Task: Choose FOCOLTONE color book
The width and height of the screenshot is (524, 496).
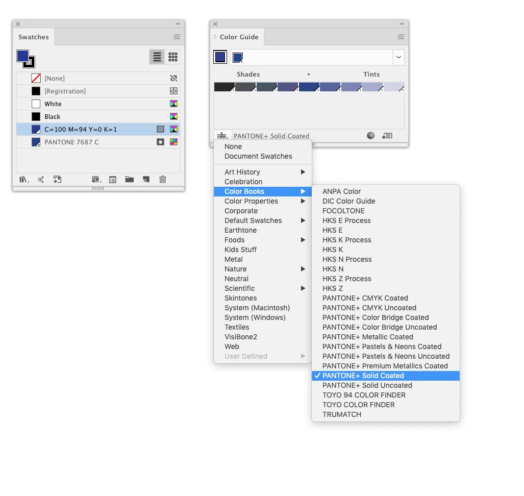Action: [x=386, y=211]
